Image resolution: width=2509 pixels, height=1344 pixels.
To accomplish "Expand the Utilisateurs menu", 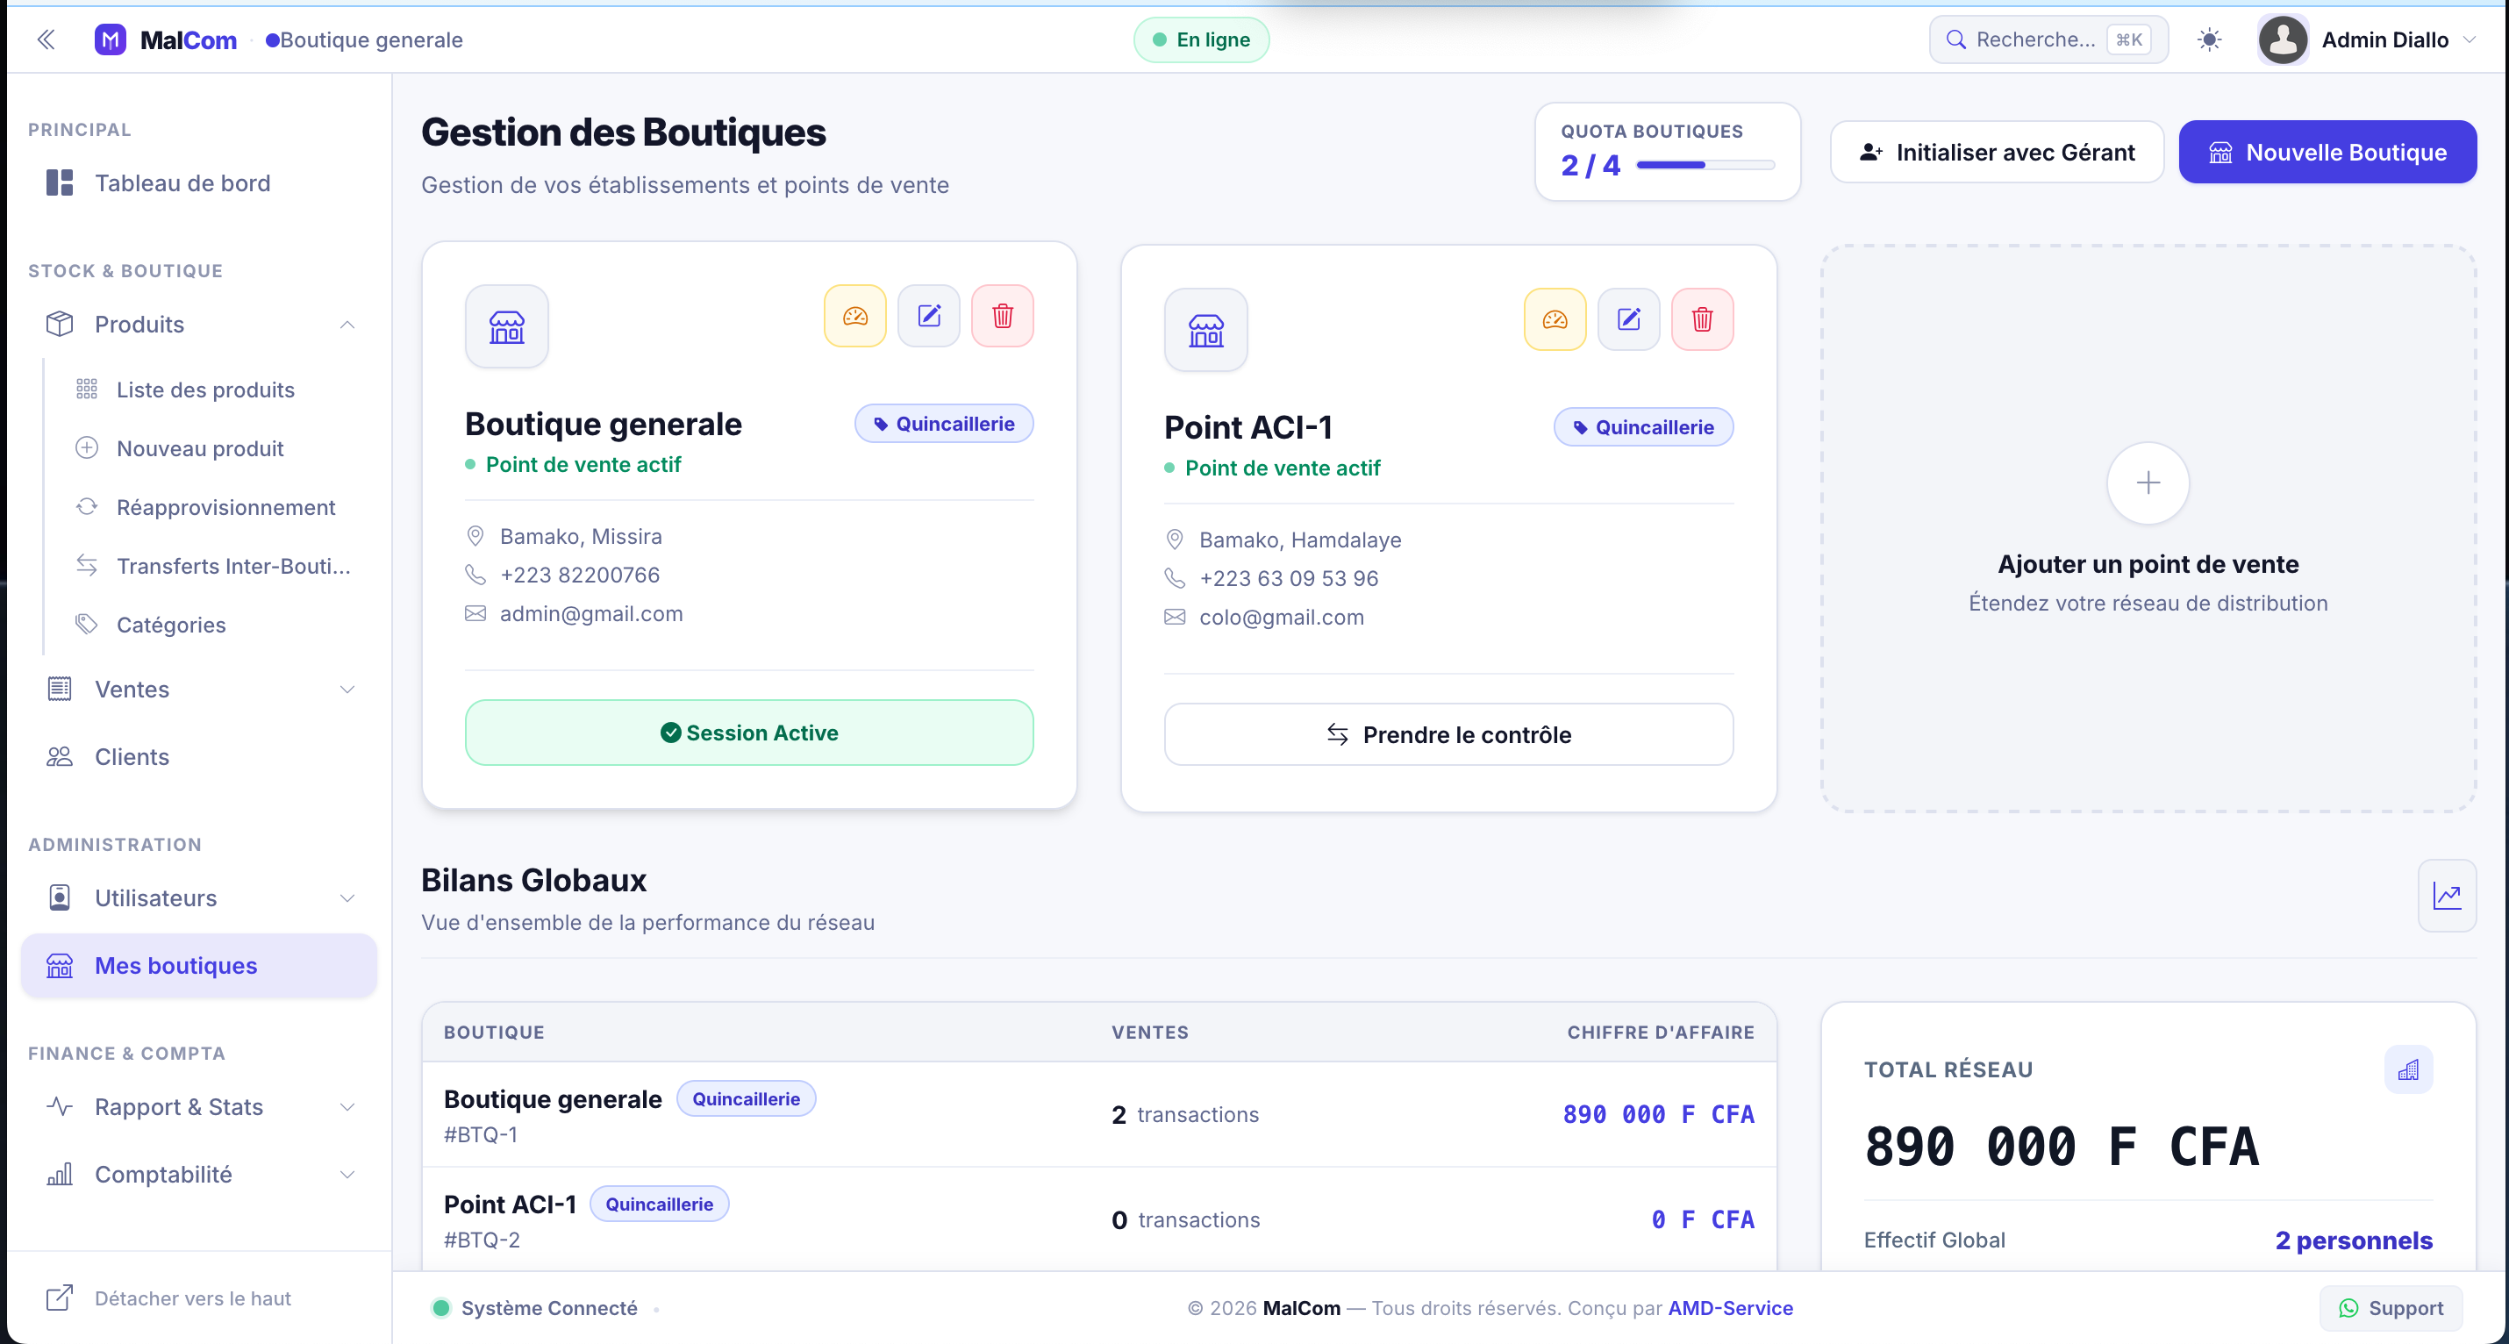I will click(200, 898).
